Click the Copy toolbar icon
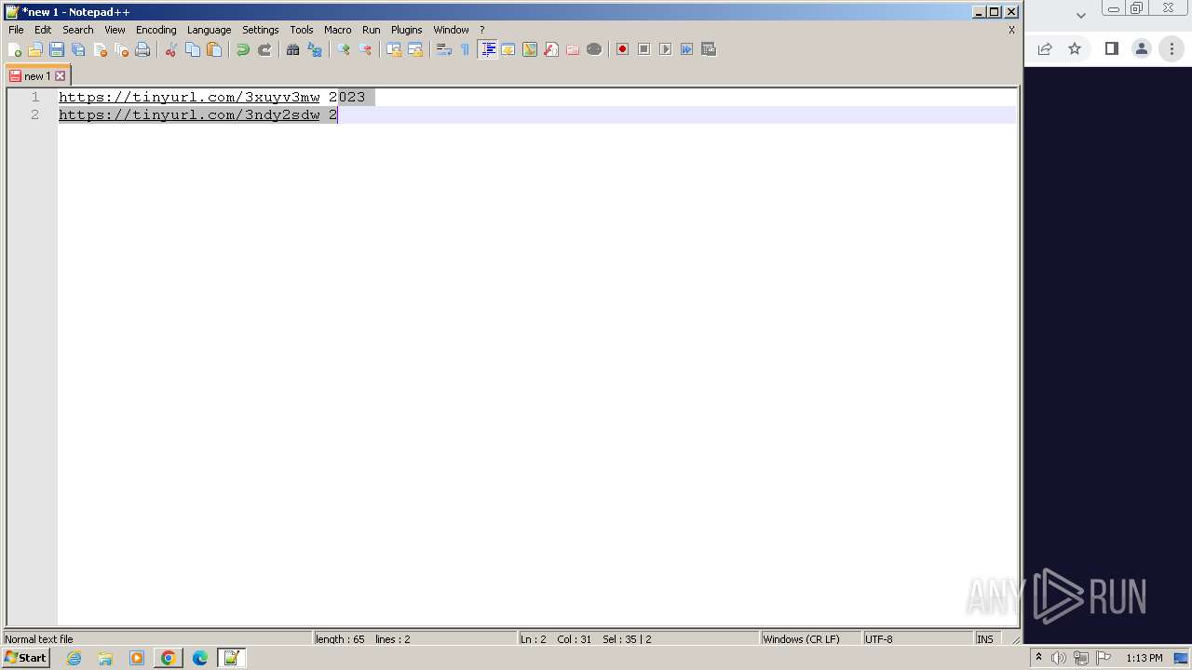 (x=192, y=49)
